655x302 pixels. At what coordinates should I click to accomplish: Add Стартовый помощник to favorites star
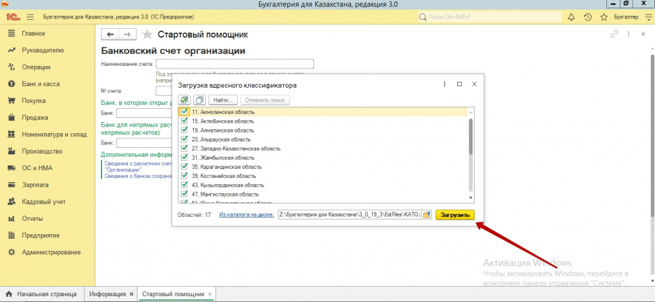(147, 35)
